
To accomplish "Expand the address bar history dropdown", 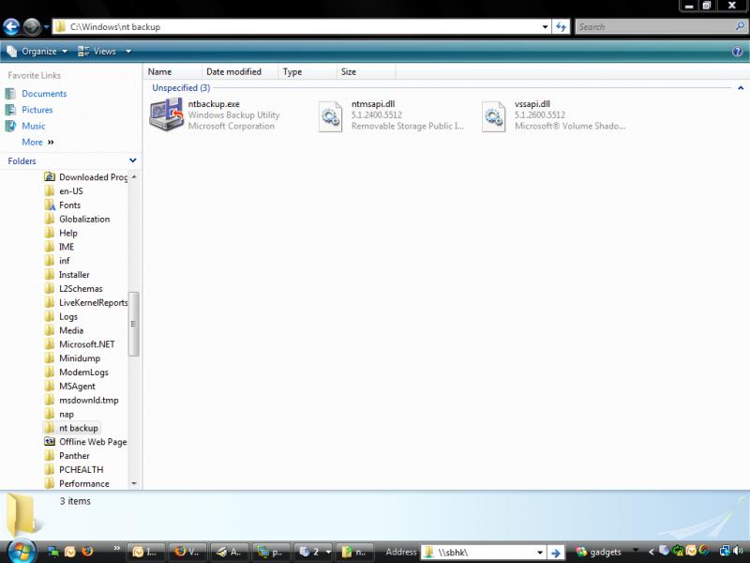I will coord(546,27).
